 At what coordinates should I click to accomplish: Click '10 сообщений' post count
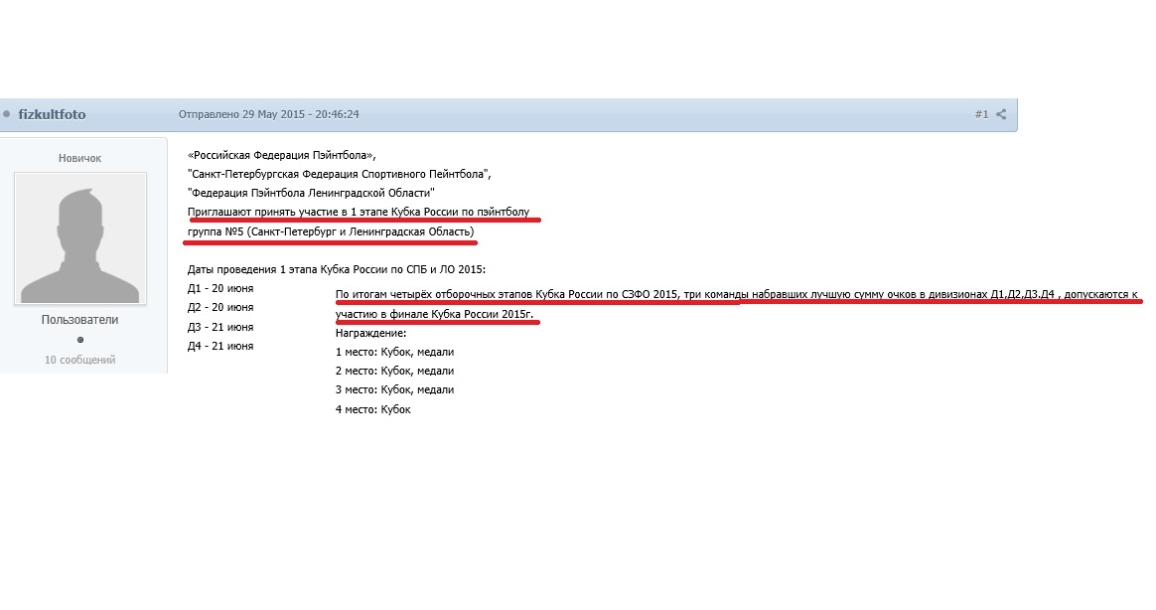pyautogui.click(x=79, y=360)
